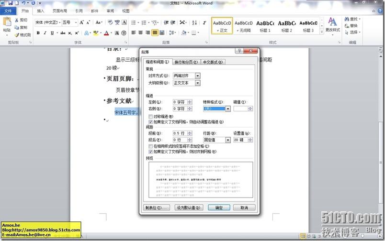Click the Format Painter (格式刷) icon
Image resolution: width=385 pixels, height=241 pixels.
click(17, 35)
